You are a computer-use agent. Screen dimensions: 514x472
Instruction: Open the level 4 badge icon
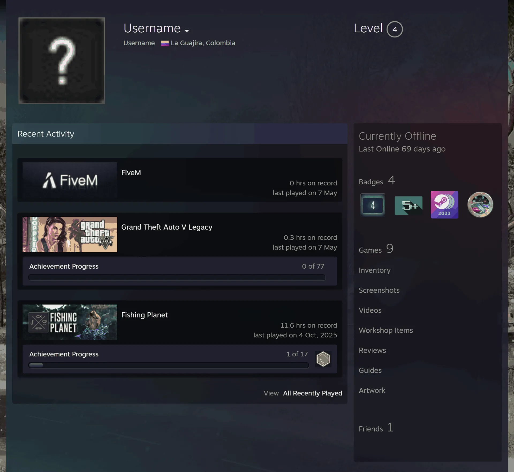[373, 205]
